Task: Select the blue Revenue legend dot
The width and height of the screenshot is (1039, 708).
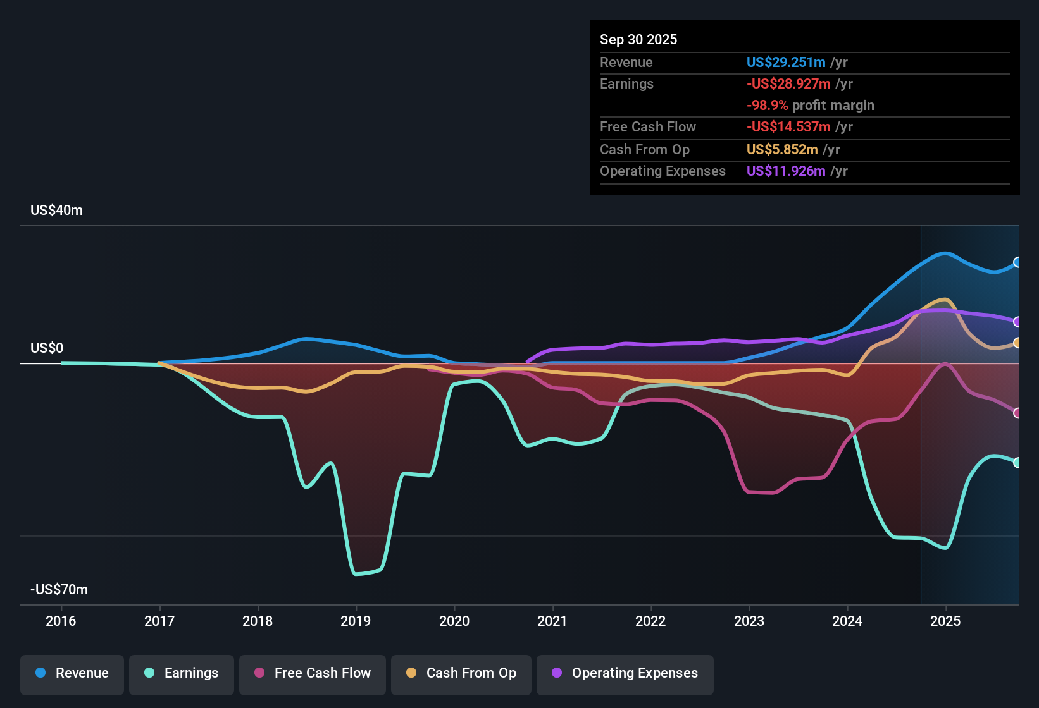Action: click(x=40, y=673)
